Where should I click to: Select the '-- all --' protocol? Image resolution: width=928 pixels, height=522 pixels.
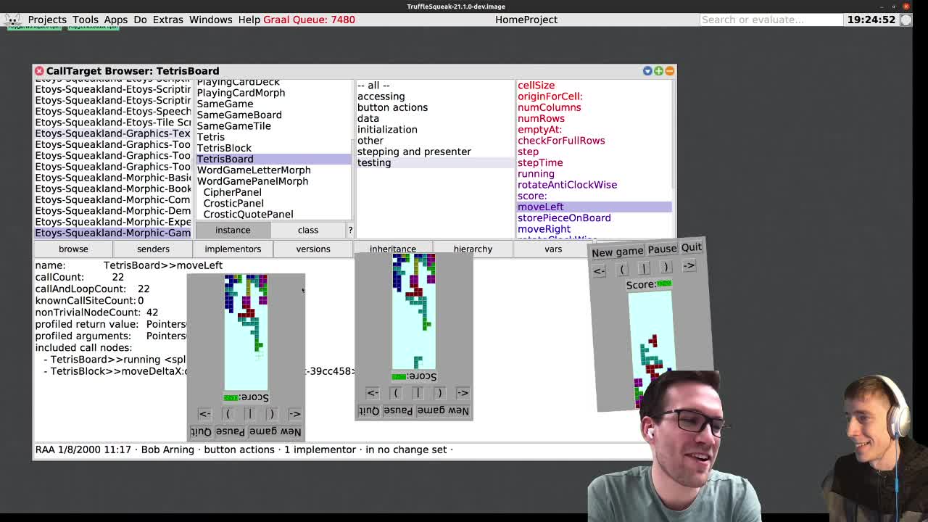tap(373, 85)
